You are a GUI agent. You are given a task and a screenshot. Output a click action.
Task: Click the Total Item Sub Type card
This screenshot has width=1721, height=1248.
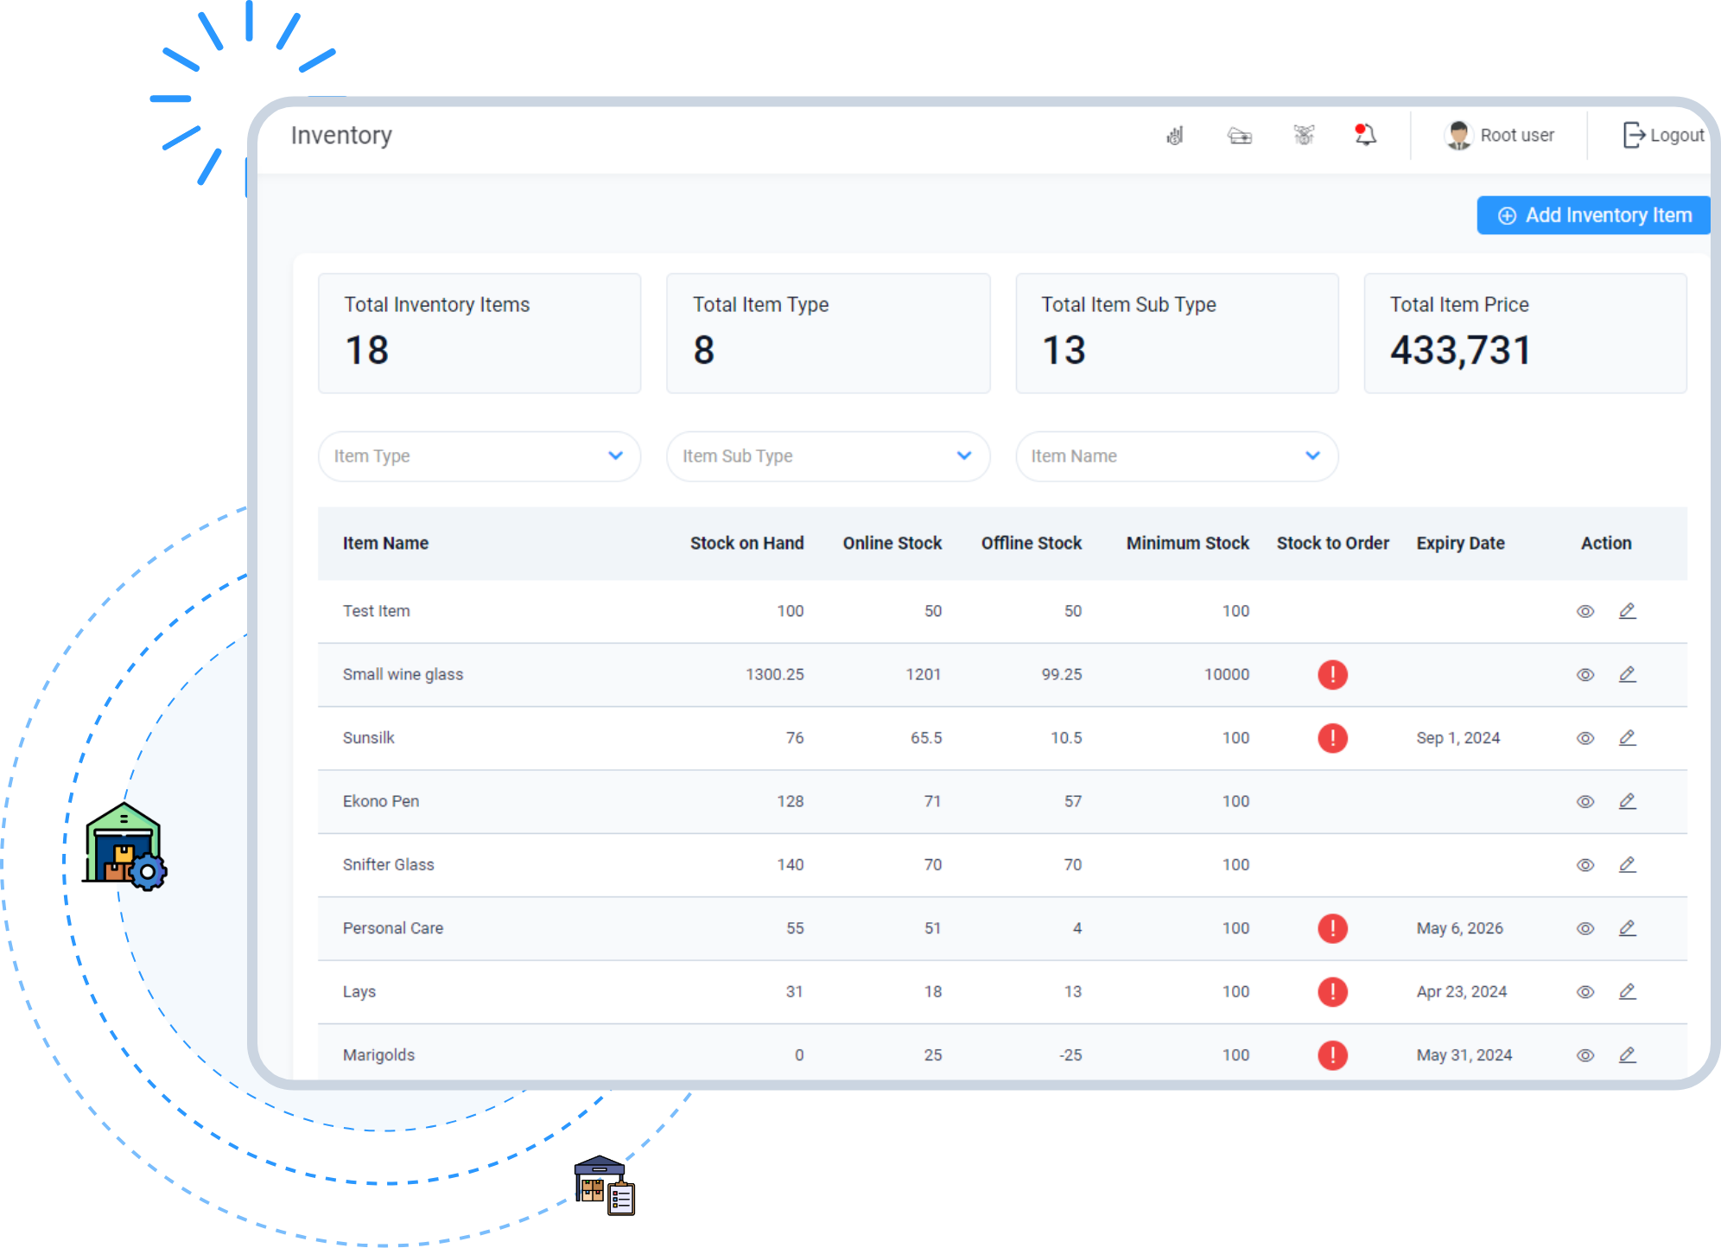(x=1177, y=334)
